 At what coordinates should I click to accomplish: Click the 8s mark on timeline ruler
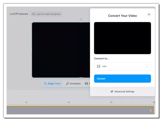point(111,102)
